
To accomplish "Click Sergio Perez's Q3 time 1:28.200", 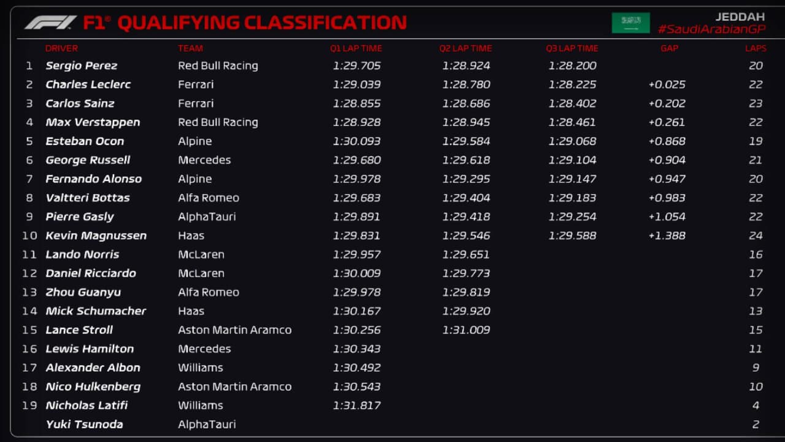I will point(572,66).
